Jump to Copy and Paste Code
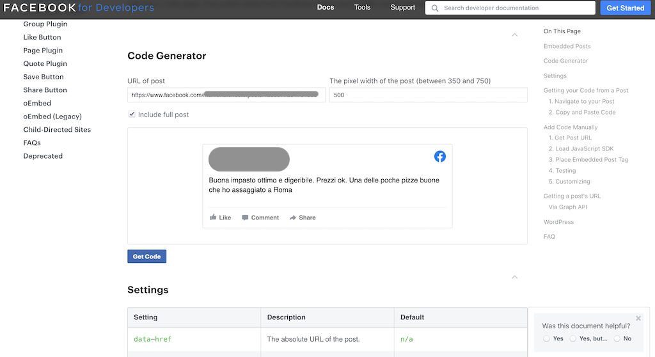 coord(582,112)
